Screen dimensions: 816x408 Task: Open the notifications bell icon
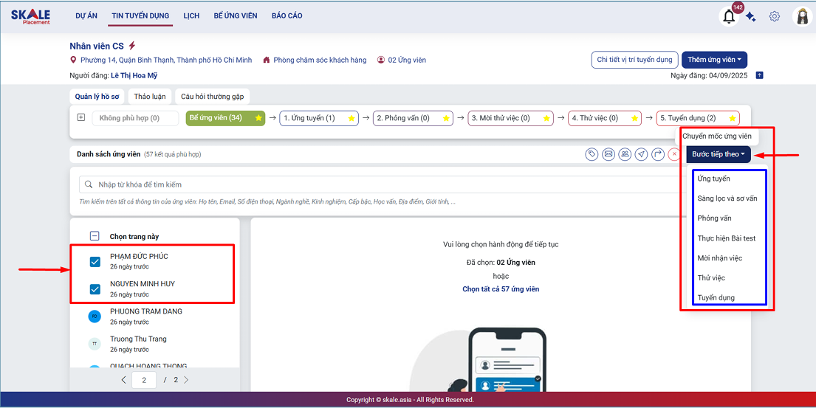point(729,17)
